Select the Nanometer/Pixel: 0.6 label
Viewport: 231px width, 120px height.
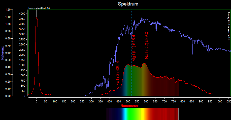point(39,8)
